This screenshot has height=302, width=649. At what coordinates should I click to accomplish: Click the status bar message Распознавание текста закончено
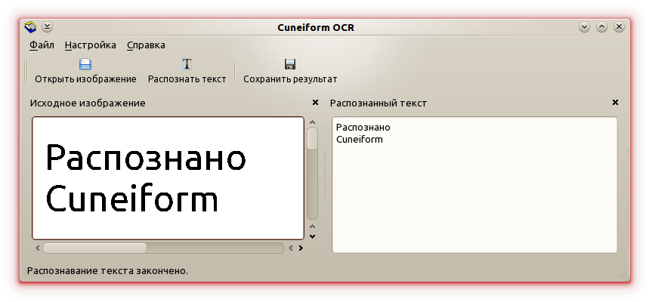pos(107,271)
